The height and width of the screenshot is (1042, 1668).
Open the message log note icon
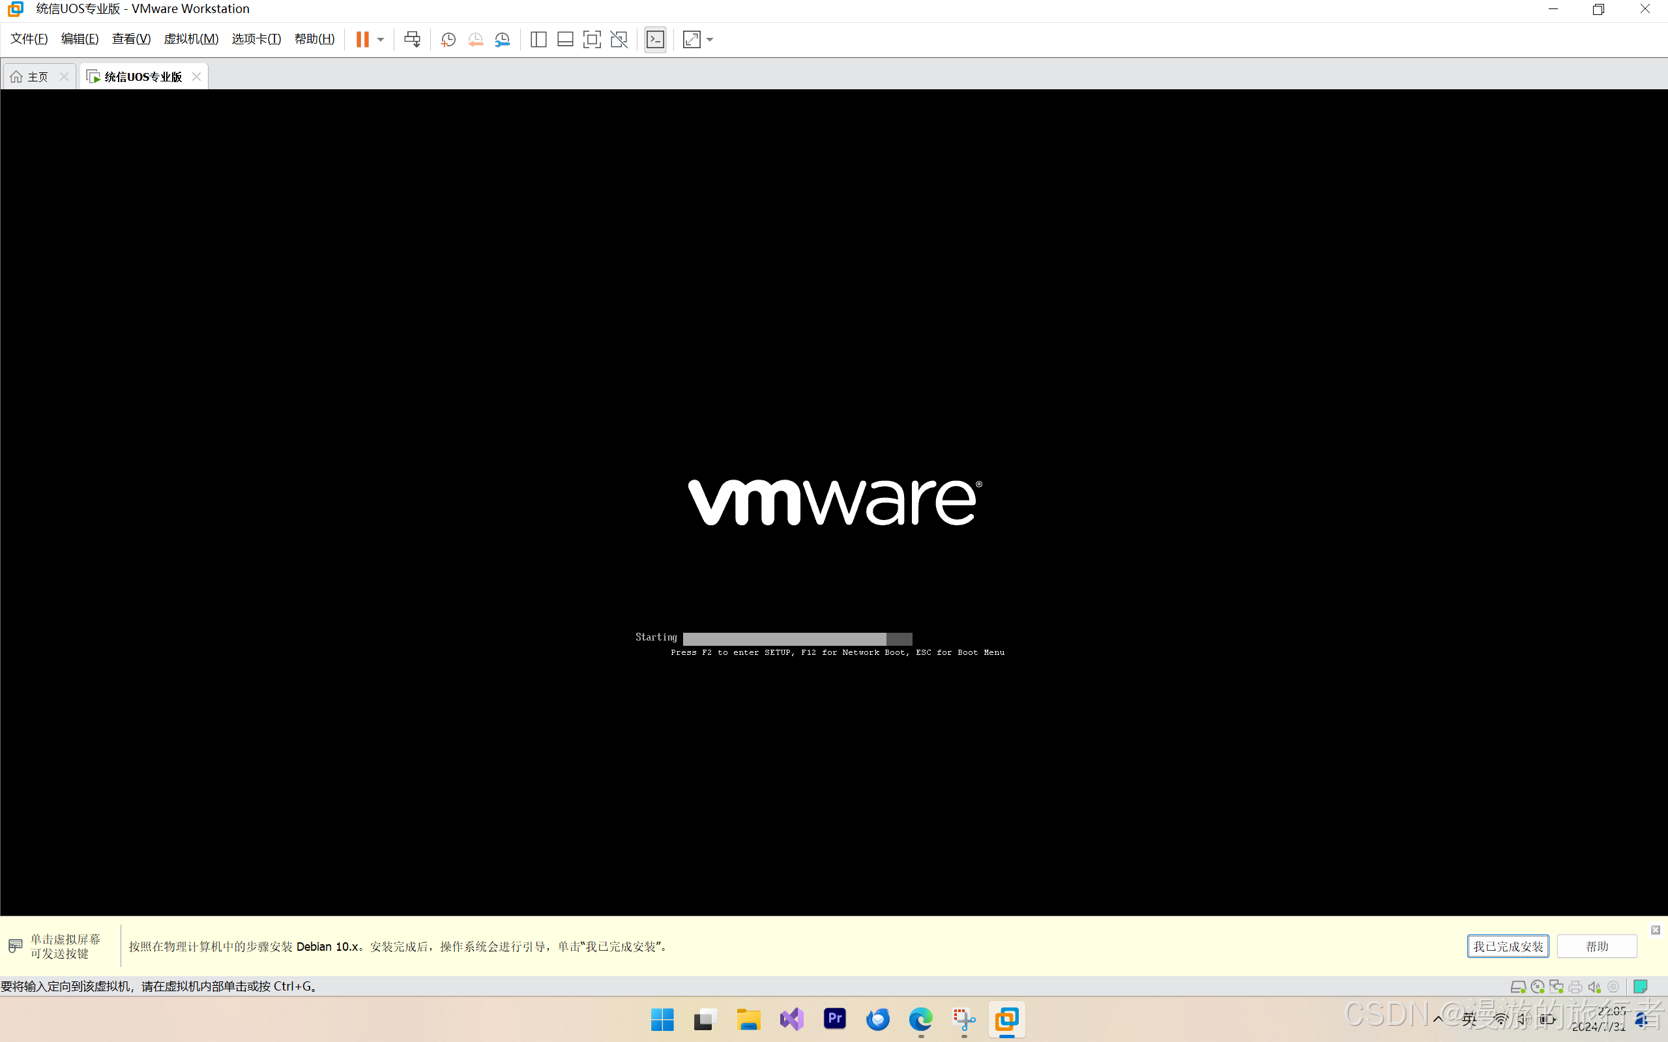tap(1641, 987)
